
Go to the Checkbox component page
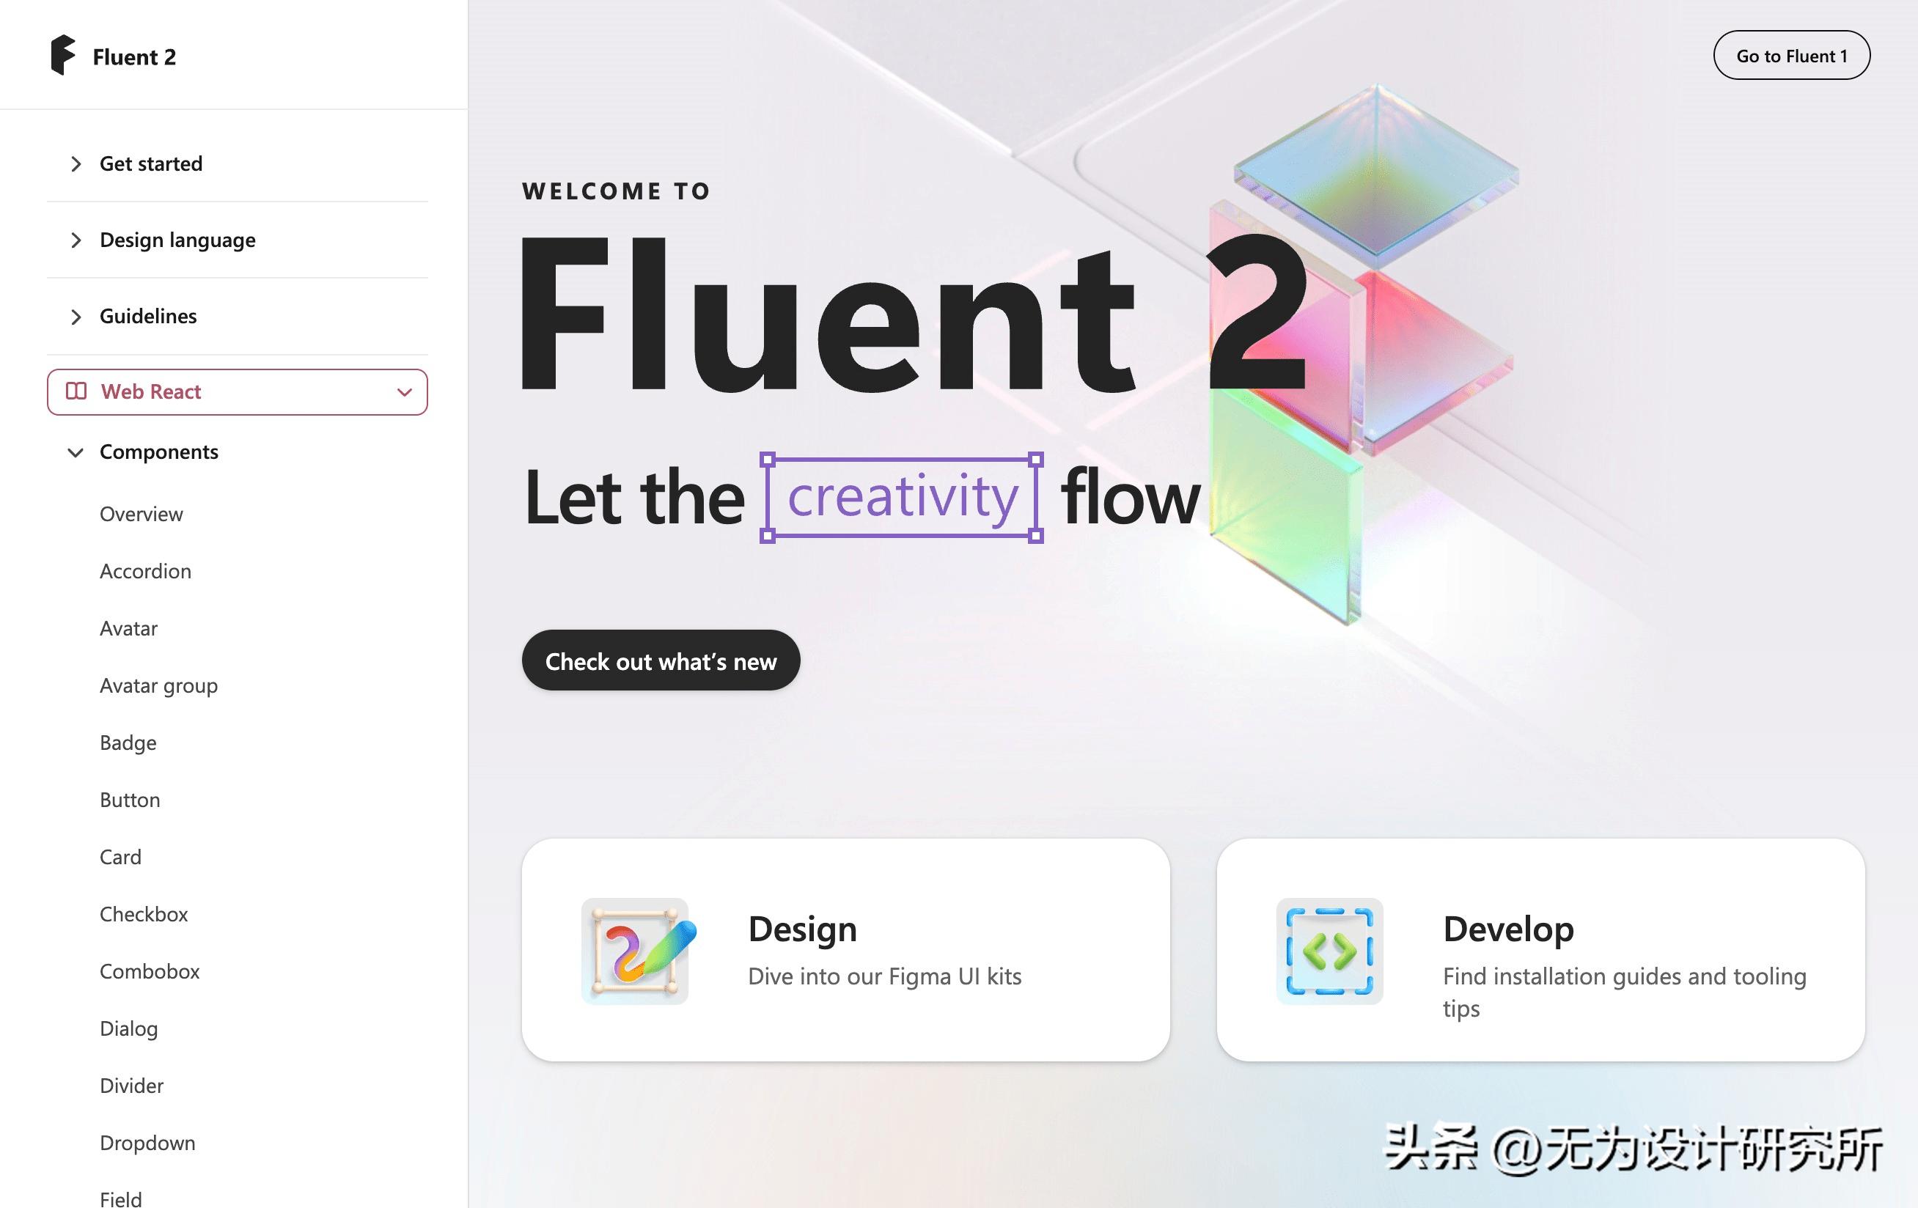(144, 914)
